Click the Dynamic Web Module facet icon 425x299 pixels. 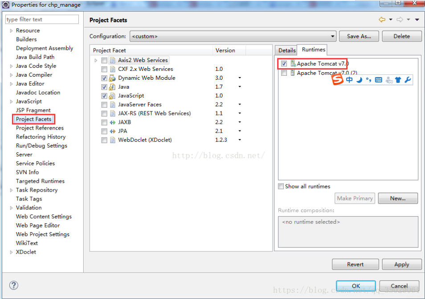tap(112, 78)
